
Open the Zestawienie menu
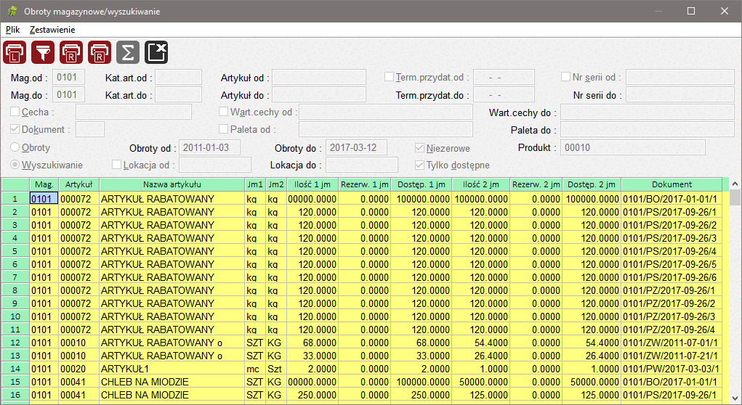click(52, 30)
